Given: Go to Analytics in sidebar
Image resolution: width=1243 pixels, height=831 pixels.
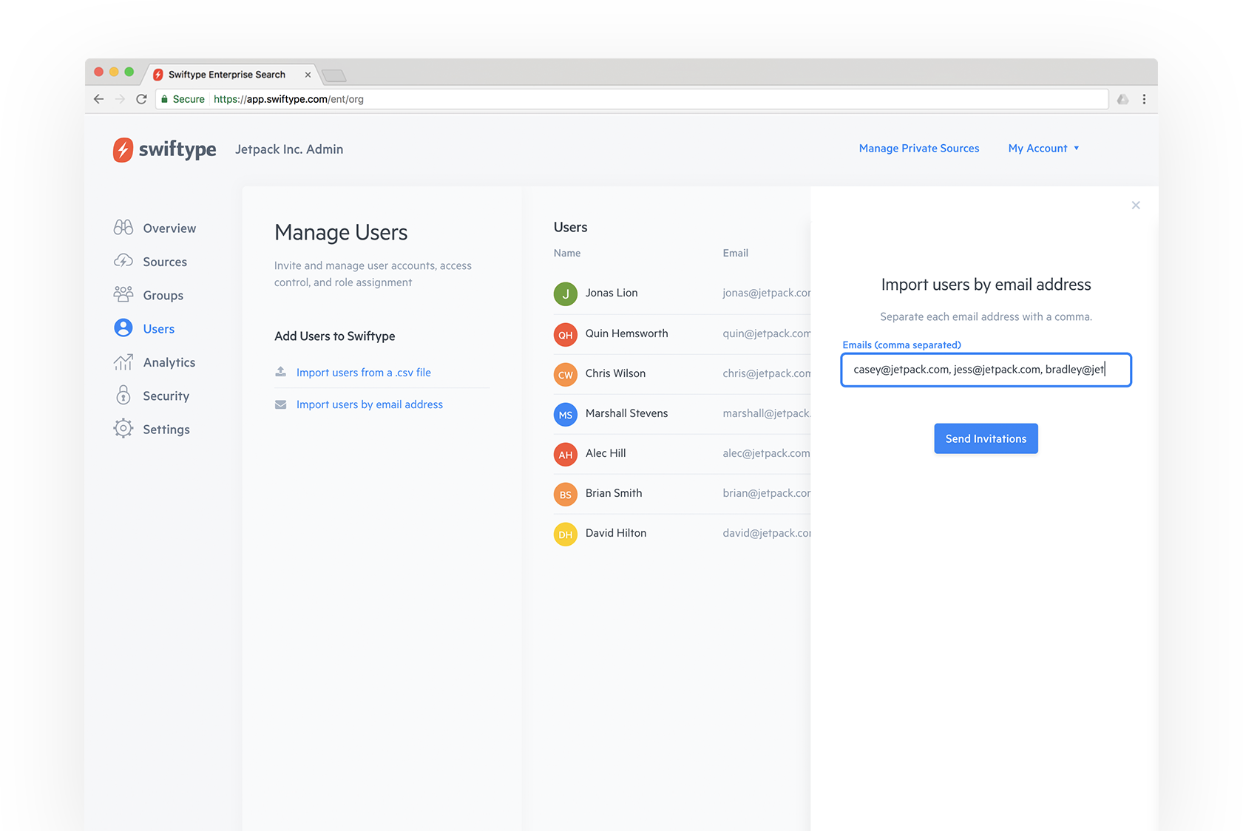Looking at the screenshot, I should click(x=169, y=362).
